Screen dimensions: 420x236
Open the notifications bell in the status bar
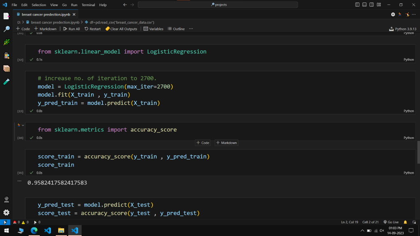tap(405, 222)
